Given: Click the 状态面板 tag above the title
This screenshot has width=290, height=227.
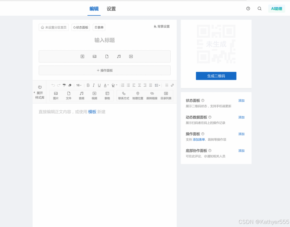Looking at the screenshot, I should point(81,27).
